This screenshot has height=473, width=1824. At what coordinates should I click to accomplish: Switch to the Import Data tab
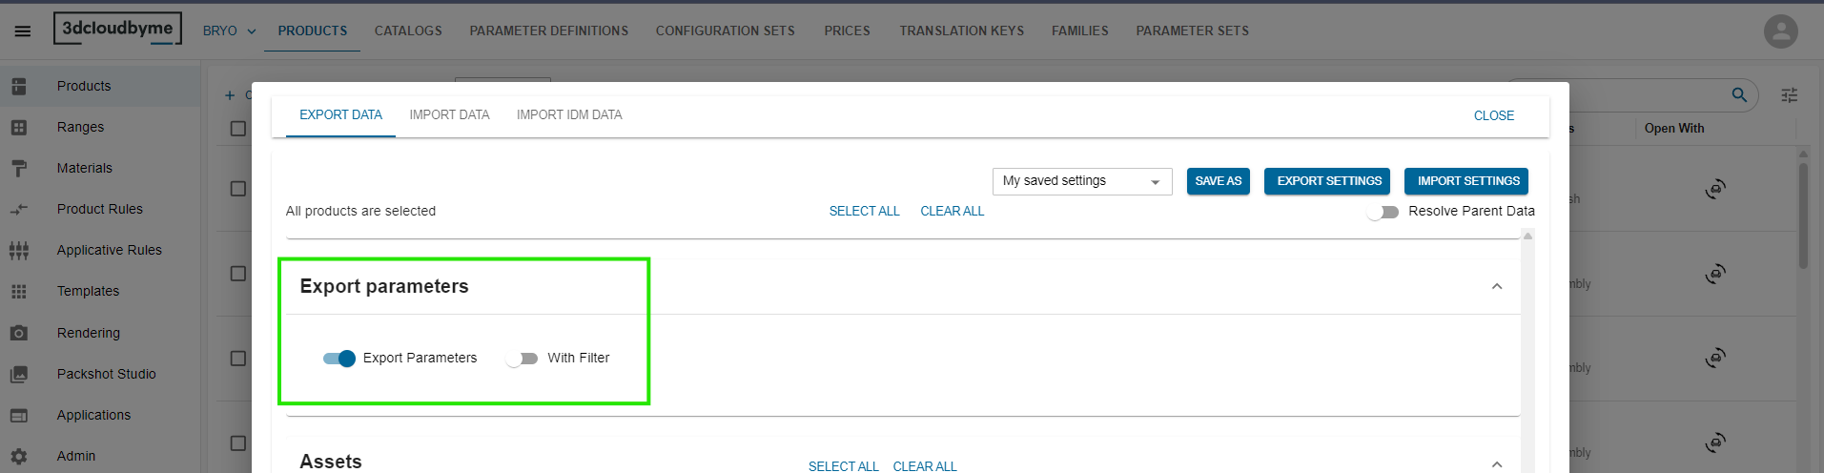point(449,114)
